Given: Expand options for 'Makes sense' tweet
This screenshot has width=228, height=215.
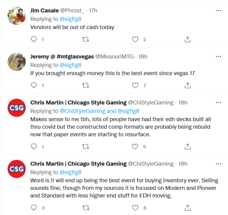Looking at the screenshot, I should (218, 103).
